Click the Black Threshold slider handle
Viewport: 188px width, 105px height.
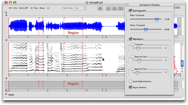[x=157, y=20]
